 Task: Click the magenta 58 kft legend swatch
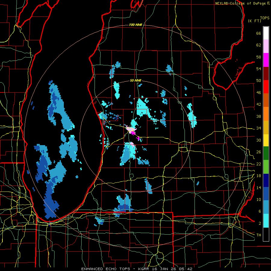[x=266, y=60]
